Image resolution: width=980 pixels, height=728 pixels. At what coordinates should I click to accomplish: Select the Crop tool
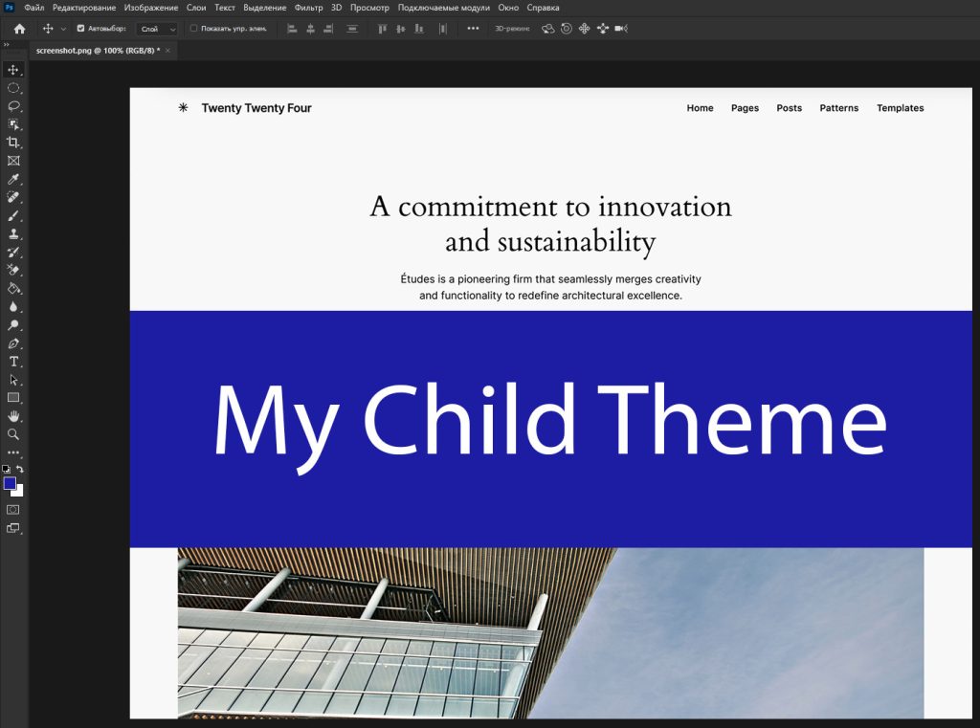tap(13, 143)
